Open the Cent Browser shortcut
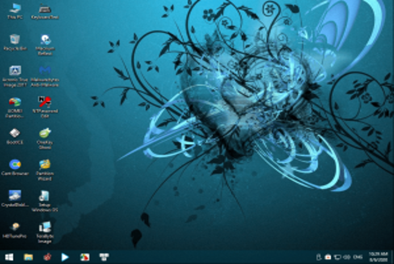 (x=15, y=167)
